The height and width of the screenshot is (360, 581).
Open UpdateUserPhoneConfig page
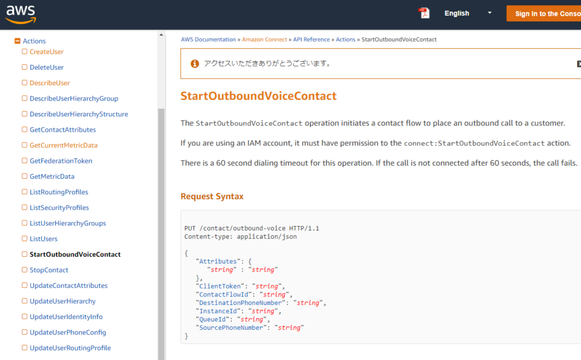(68, 332)
